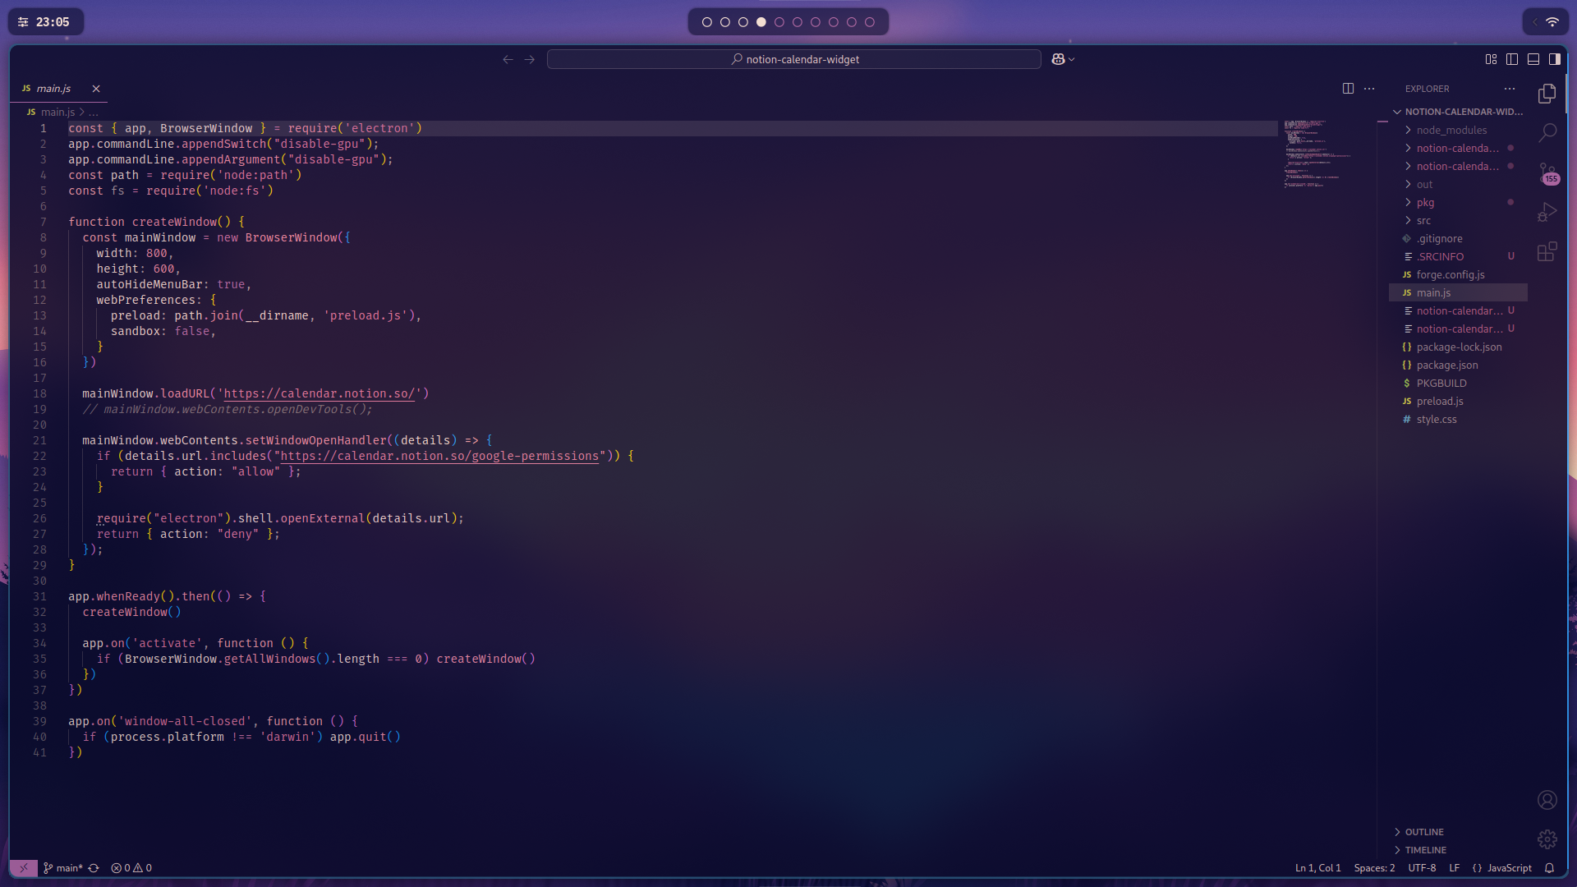Open the Explorer view in activity bar
Screen dimensions: 1577x887
[1547, 94]
